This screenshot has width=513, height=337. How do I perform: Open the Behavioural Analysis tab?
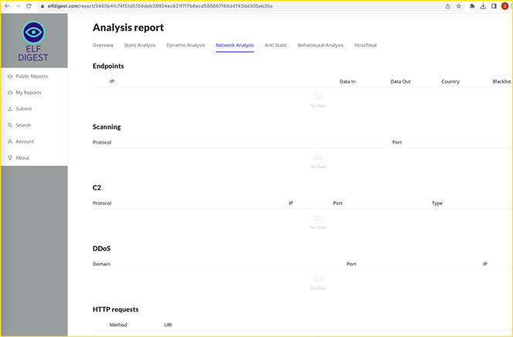coord(321,45)
